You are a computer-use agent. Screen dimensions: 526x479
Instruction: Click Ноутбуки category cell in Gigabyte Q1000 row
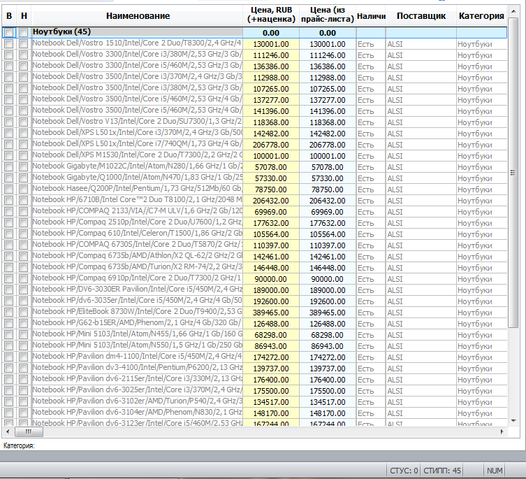[x=481, y=178]
